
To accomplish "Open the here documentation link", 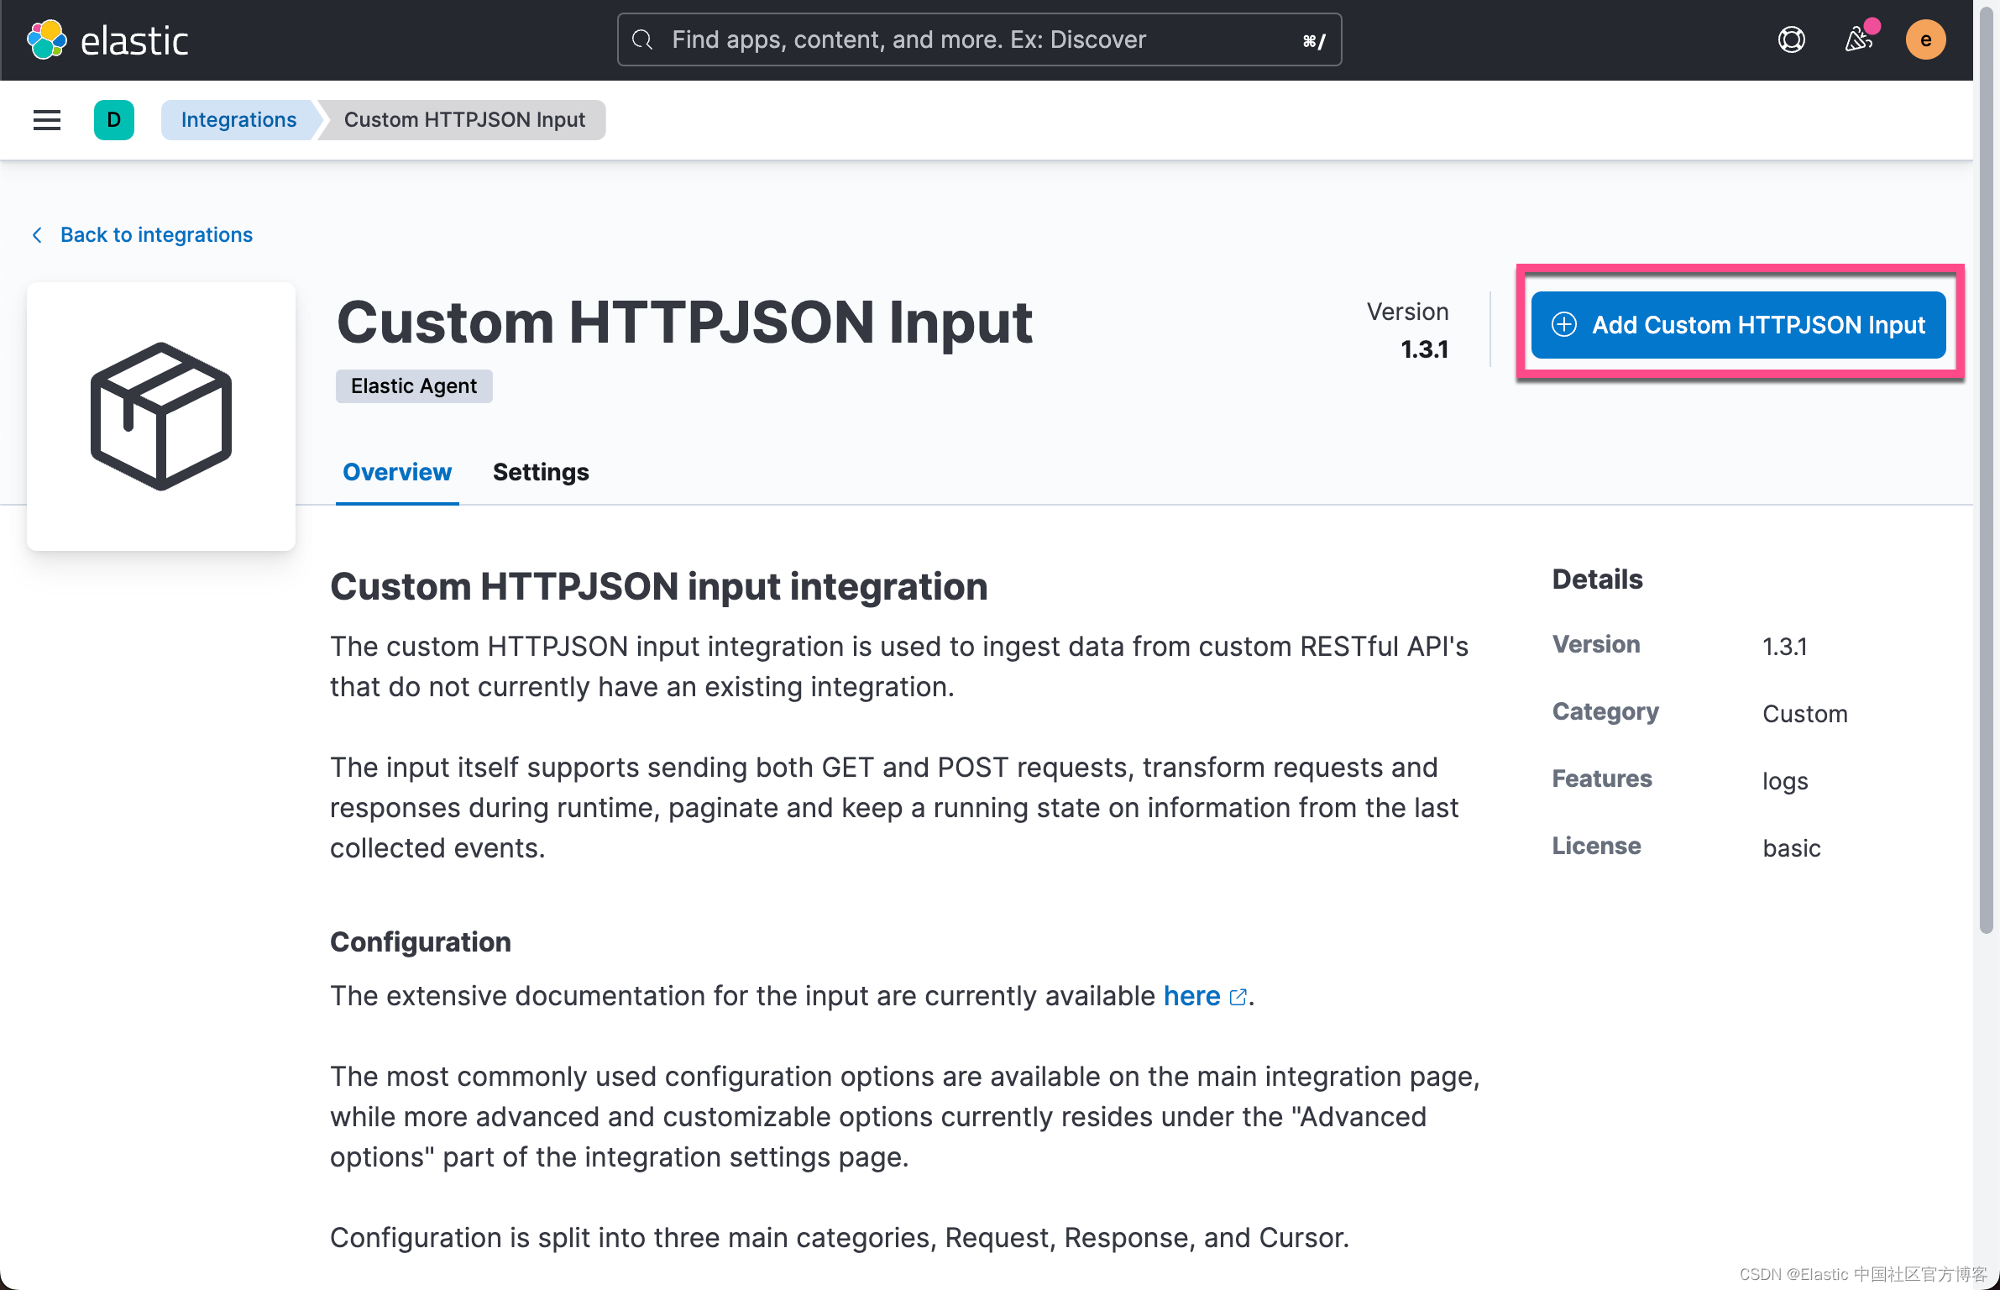I will click(x=1191, y=996).
